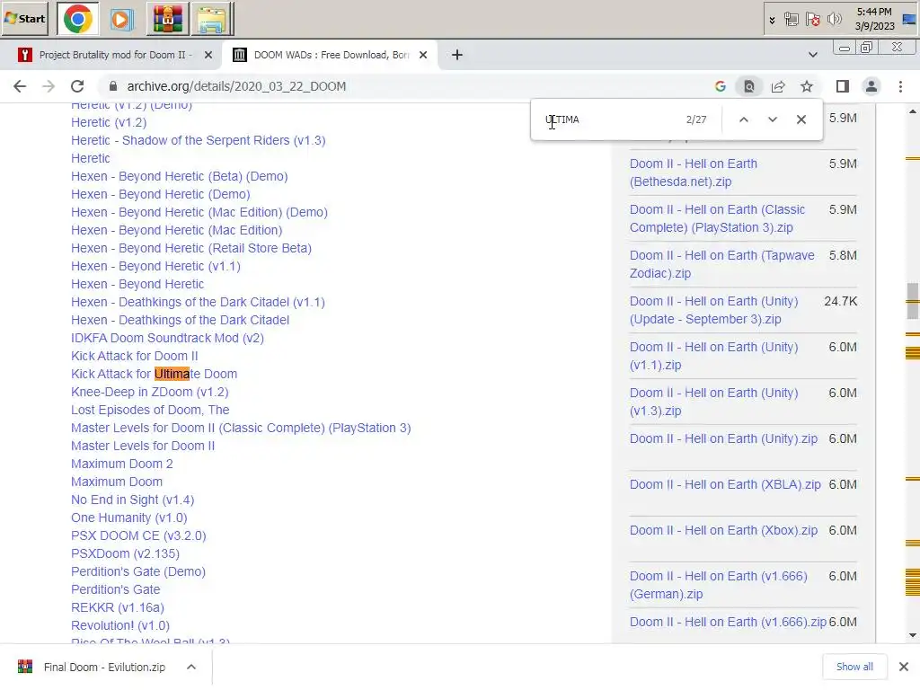Download Doom II Hell on Earth (Xbox).zip
This screenshot has height=690, width=920.
pos(723,530)
